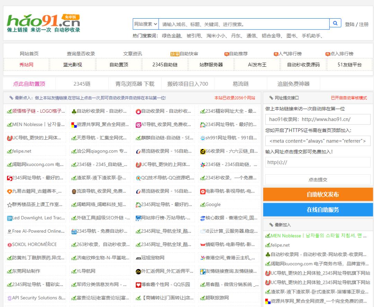Click the 博客趣个性网 red favicon
The width and height of the screenshot is (374, 307).
coord(138,285)
